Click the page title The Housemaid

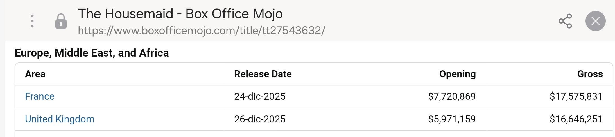(x=180, y=13)
